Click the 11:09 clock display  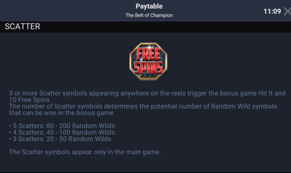click(272, 11)
